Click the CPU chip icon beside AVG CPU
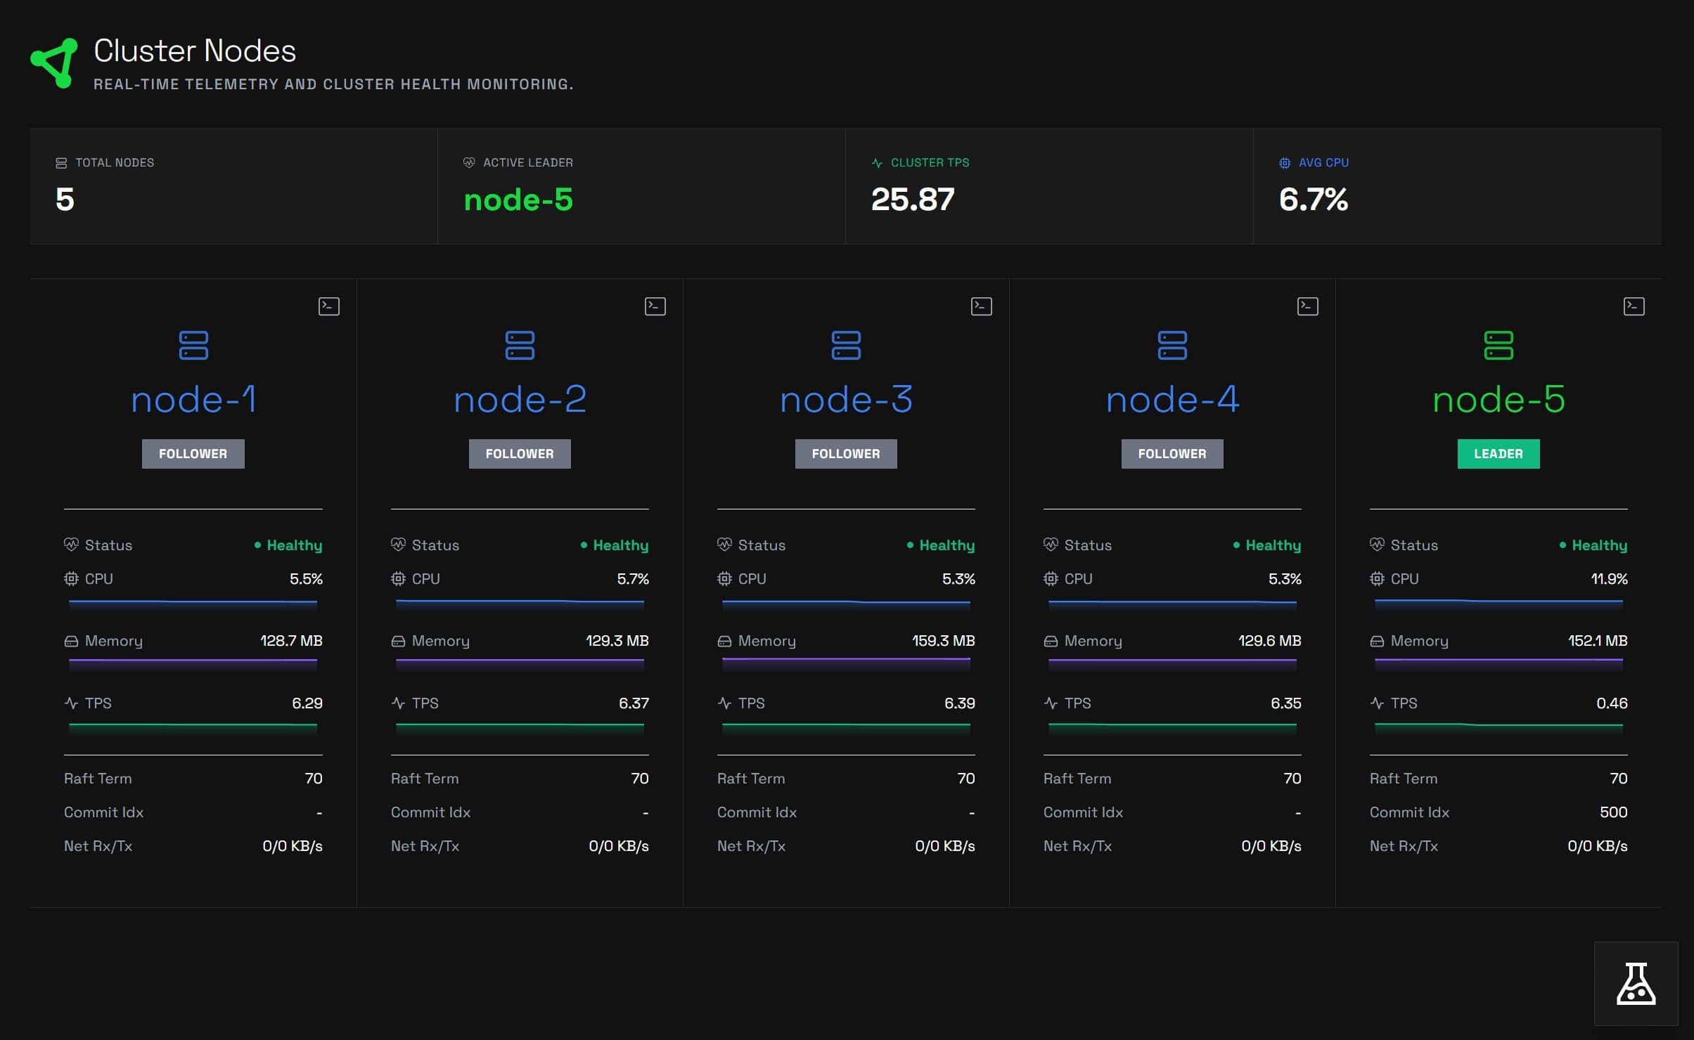The image size is (1694, 1040). tap(1285, 163)
